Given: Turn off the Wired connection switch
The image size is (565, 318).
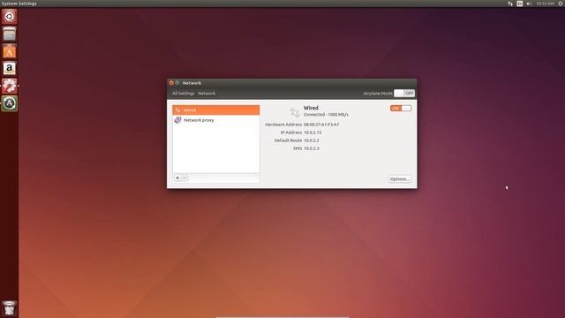Looking at the screenshot, I should point(401,108).
